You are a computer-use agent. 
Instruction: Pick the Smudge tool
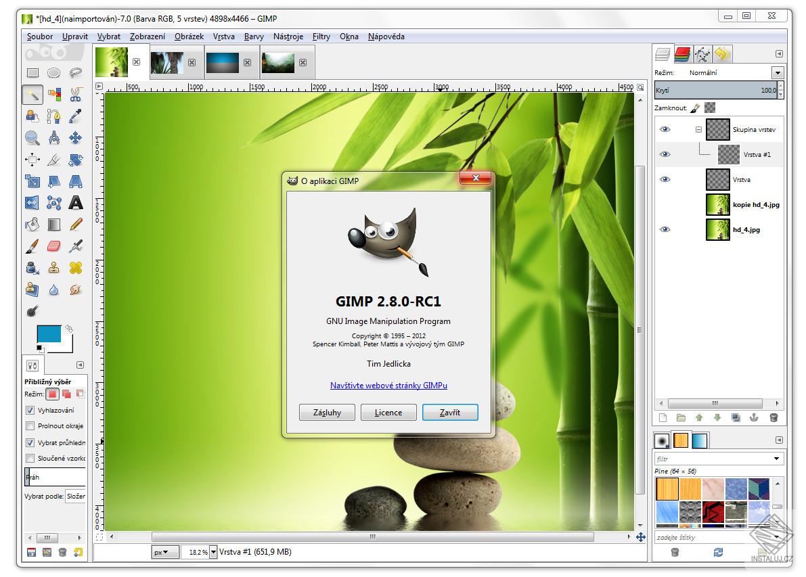coord(76,290)
